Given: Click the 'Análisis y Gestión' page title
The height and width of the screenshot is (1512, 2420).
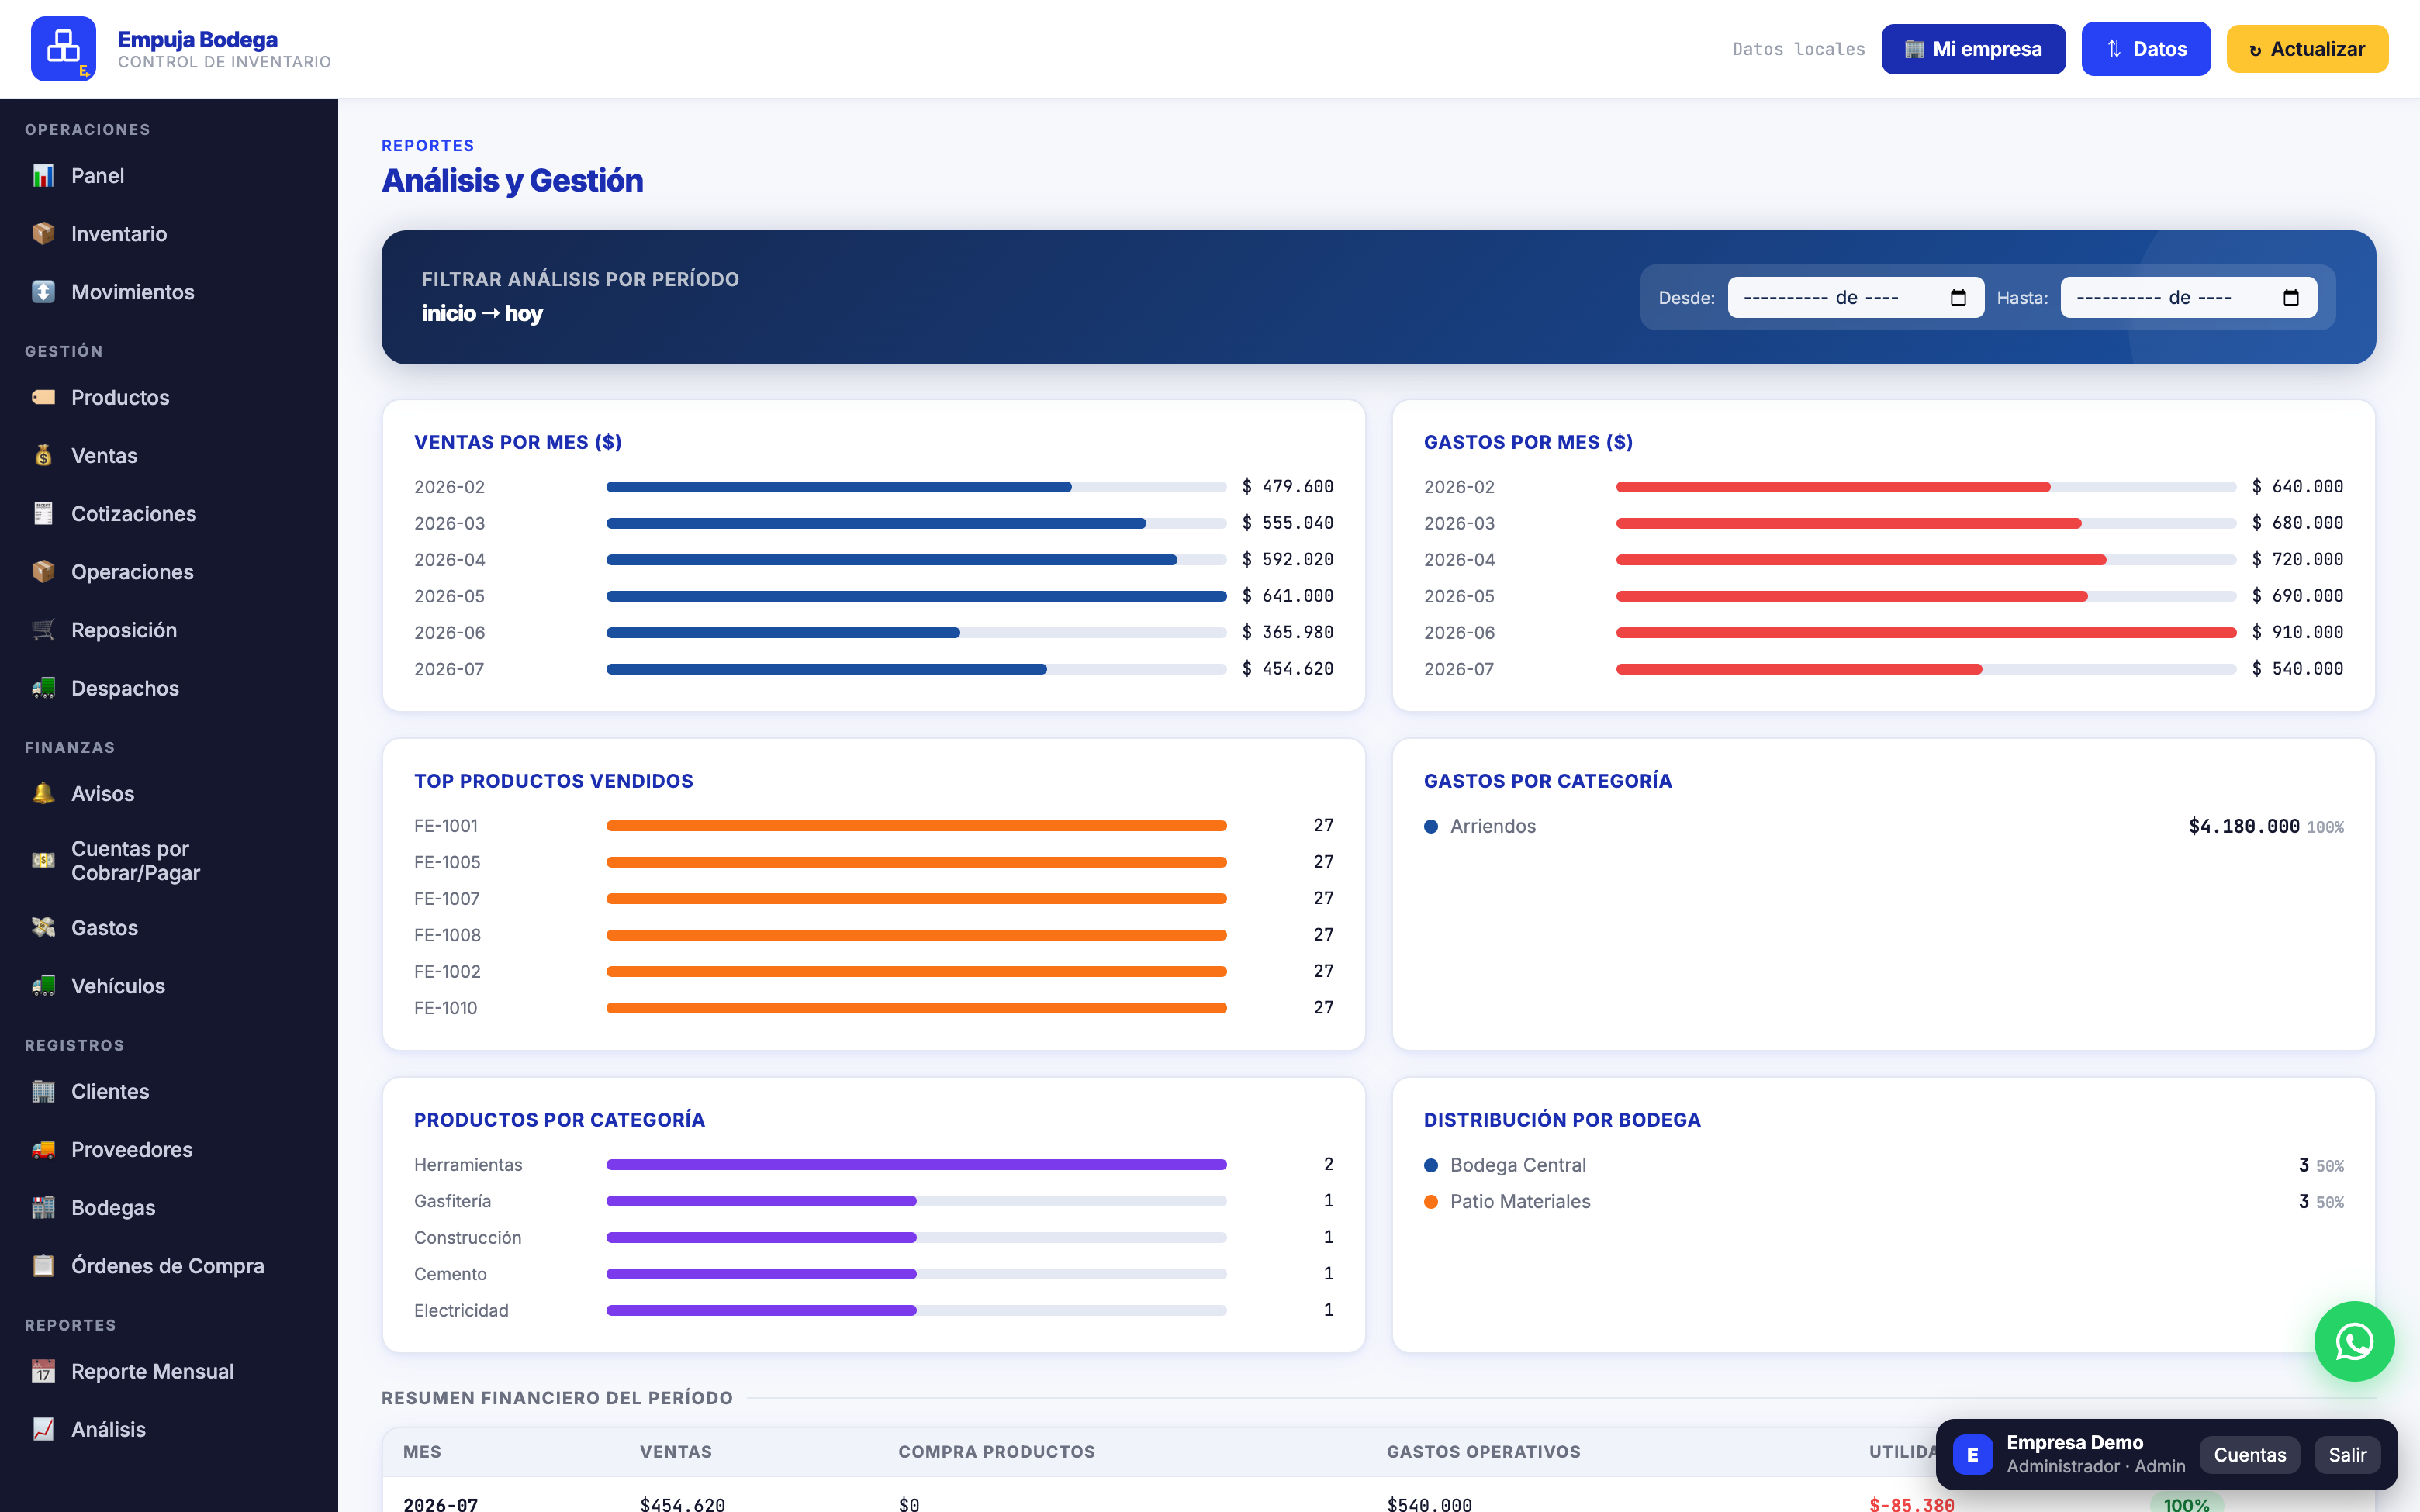Looking at the screenshot, I should pos(512,181).
